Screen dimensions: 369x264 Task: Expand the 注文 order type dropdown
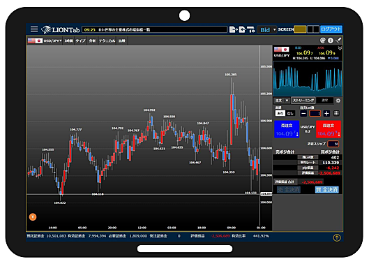tap(282, 101)
